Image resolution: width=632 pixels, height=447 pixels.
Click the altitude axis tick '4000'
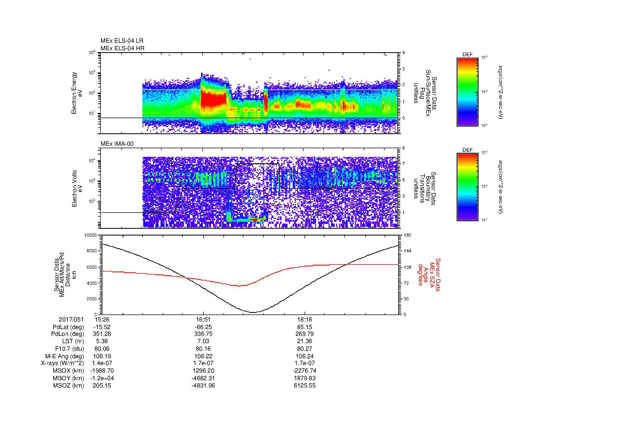pyautogui.click(x=92, y=283)
